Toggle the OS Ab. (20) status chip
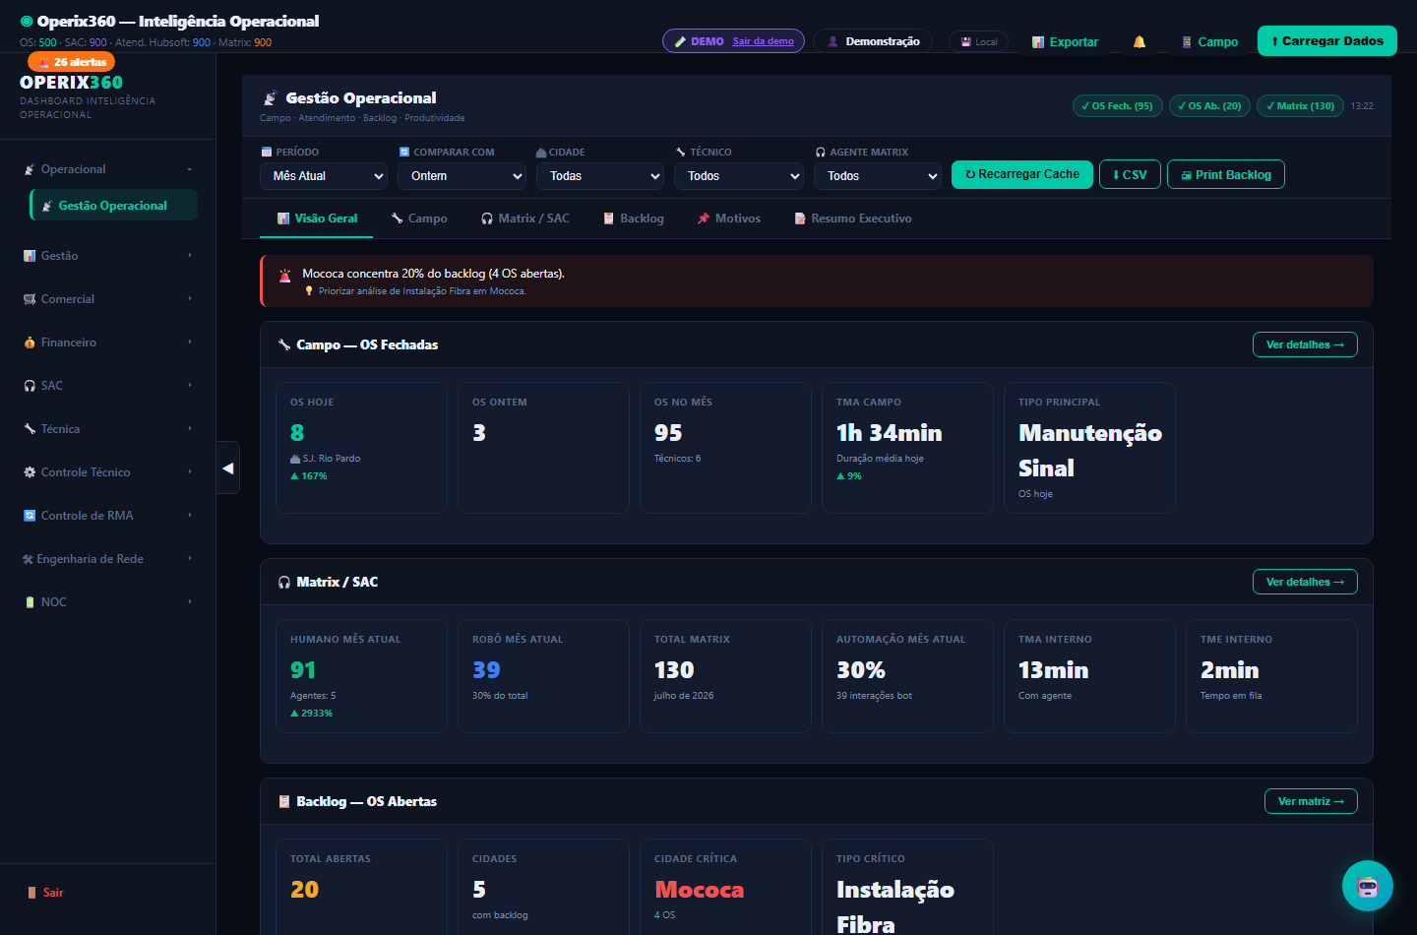This screenshot has height=935, width=1417. (1210, 105)
